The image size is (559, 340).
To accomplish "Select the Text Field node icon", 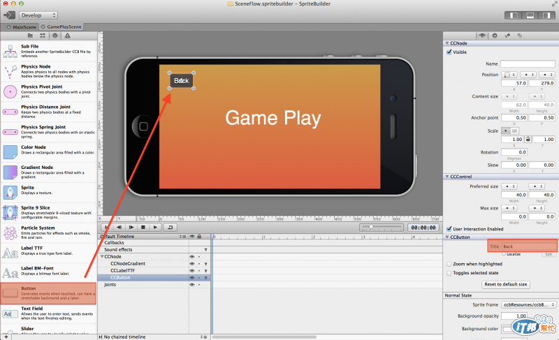I will click(10, 314).
